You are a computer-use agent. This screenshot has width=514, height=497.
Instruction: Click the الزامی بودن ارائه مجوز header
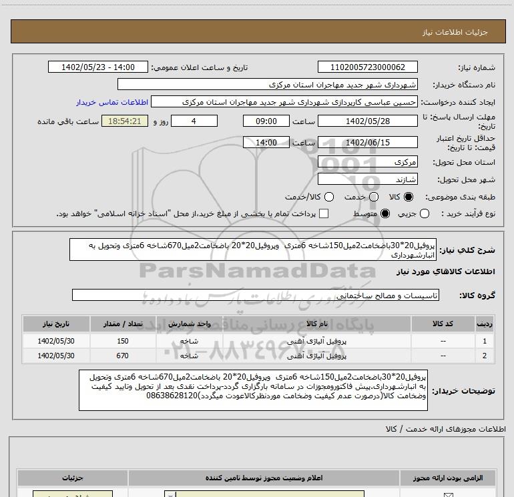click(448, 478)
